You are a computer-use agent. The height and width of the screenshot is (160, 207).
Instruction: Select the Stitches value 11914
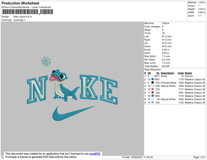[x=201, y=2]
